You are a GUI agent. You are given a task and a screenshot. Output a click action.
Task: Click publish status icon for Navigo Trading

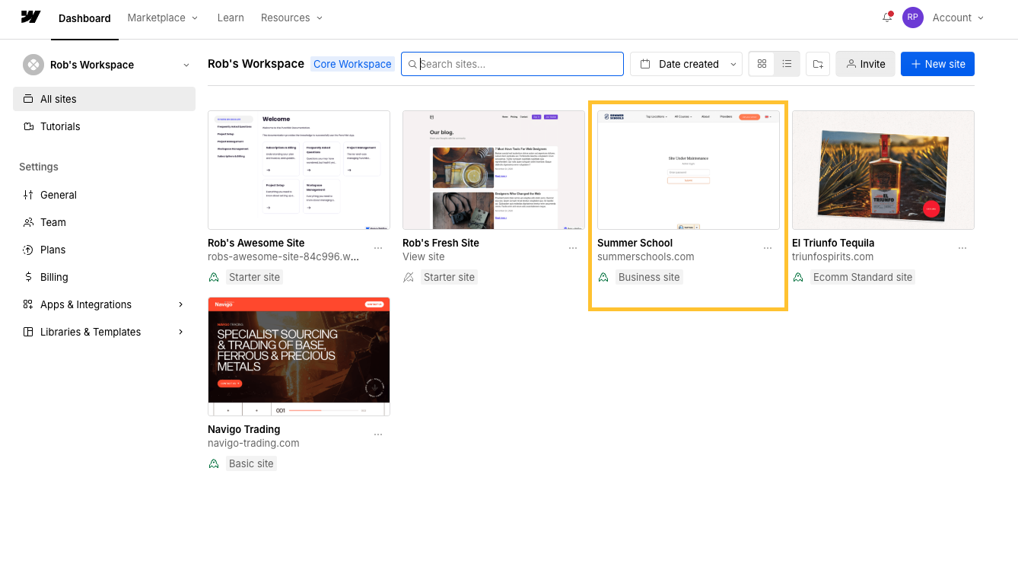coord(214,463)
